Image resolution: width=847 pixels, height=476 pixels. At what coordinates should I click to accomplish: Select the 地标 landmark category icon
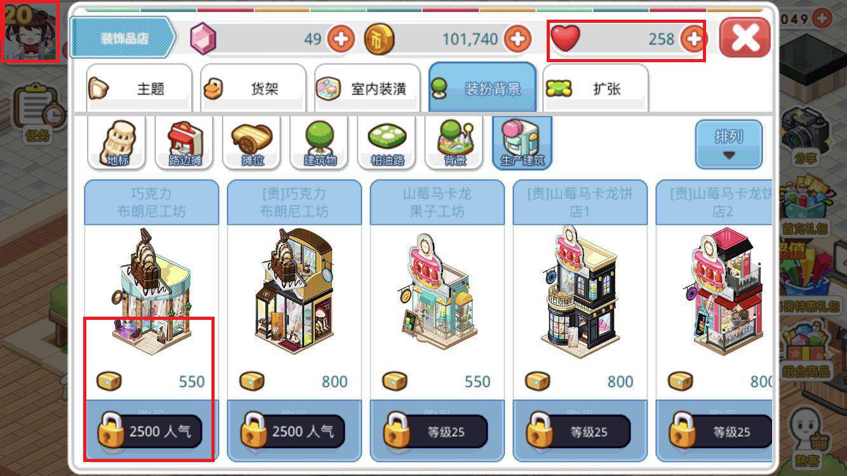click(117, 143)
